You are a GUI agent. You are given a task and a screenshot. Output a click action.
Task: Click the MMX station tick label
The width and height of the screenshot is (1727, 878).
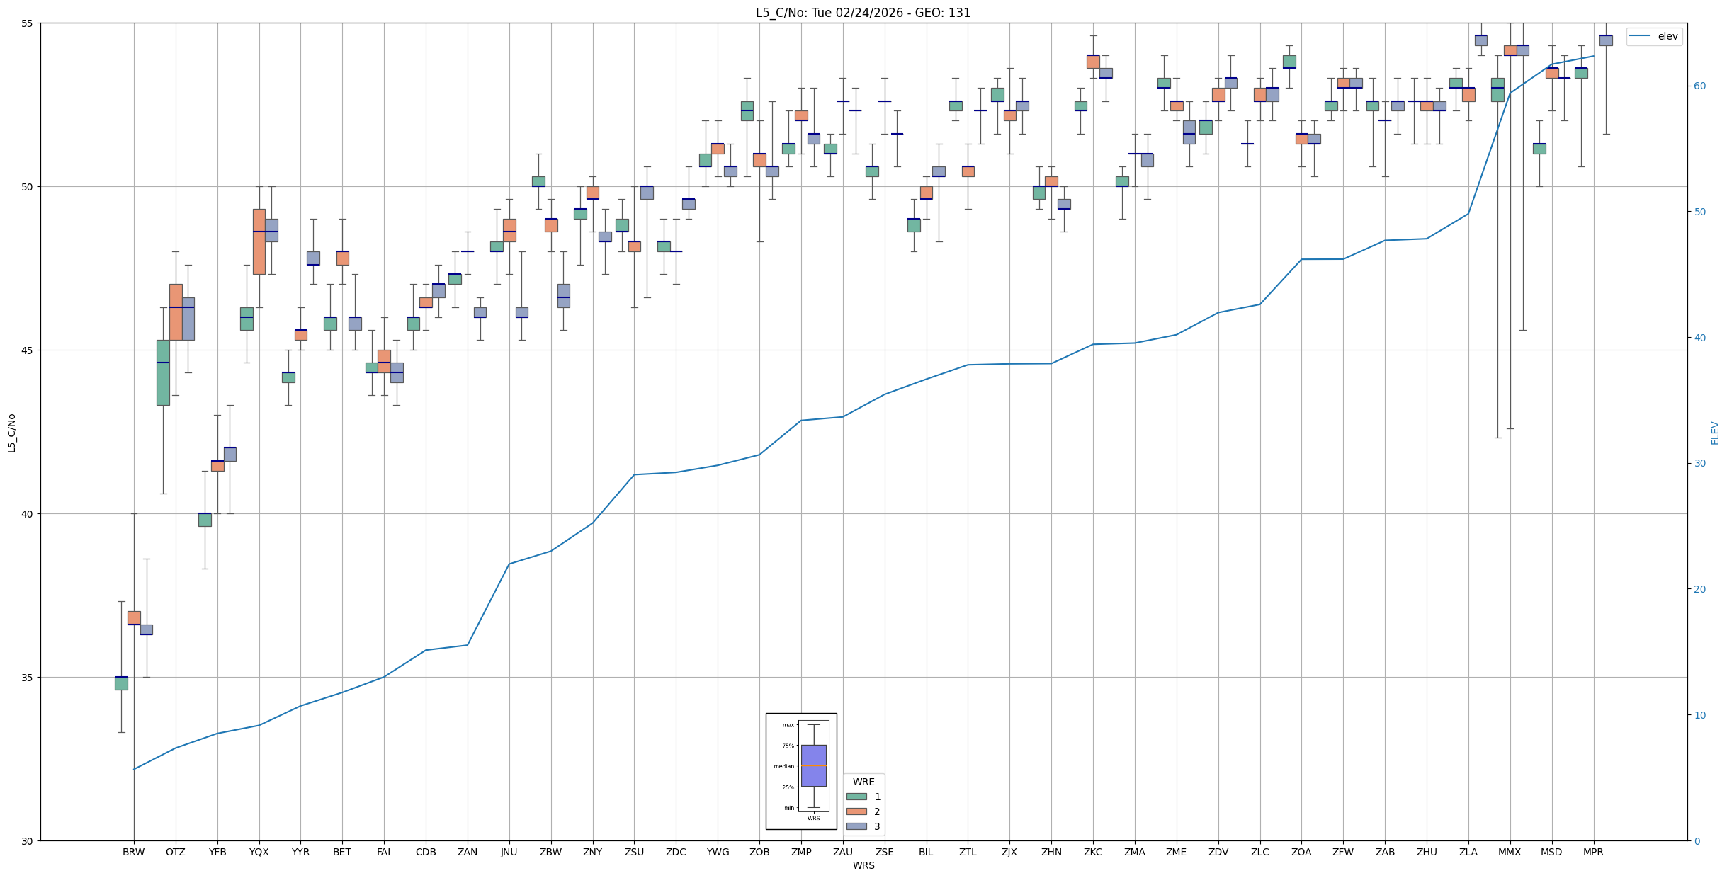[x=1510, y=852]
